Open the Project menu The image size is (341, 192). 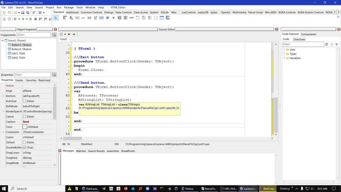coord(50,7)
